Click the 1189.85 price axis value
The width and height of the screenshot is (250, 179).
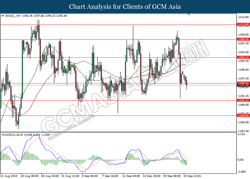(244, 105)
